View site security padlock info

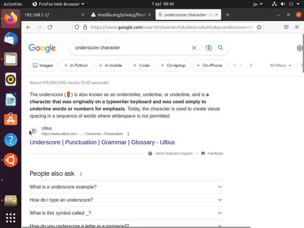[85, 27]
